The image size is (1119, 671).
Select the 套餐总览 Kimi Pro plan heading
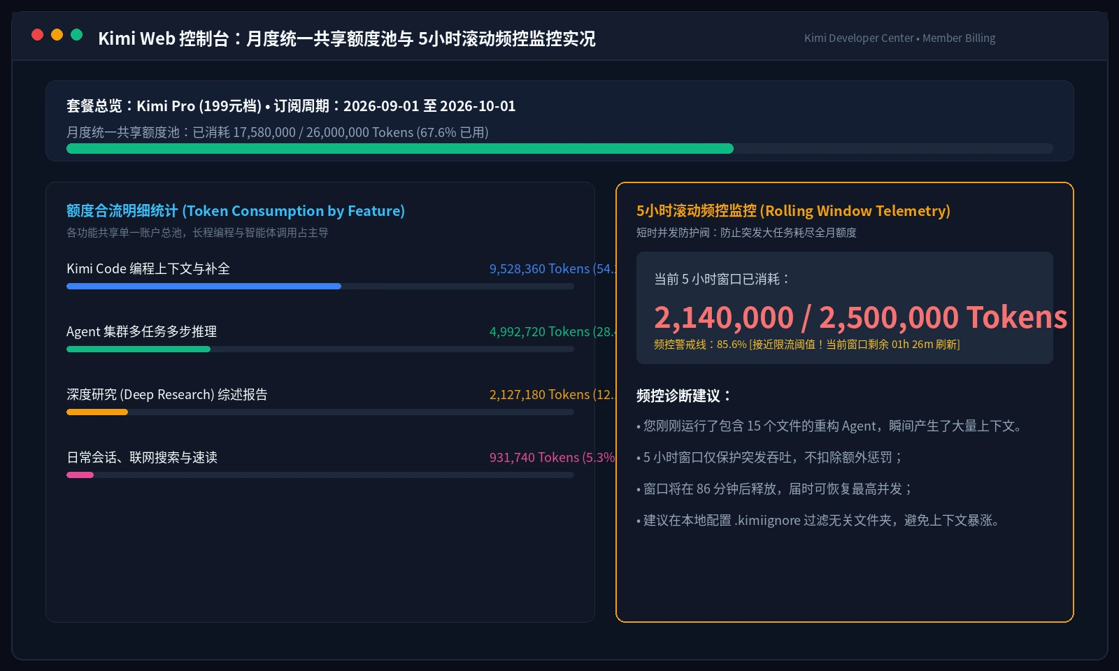(x=291, y=106)
